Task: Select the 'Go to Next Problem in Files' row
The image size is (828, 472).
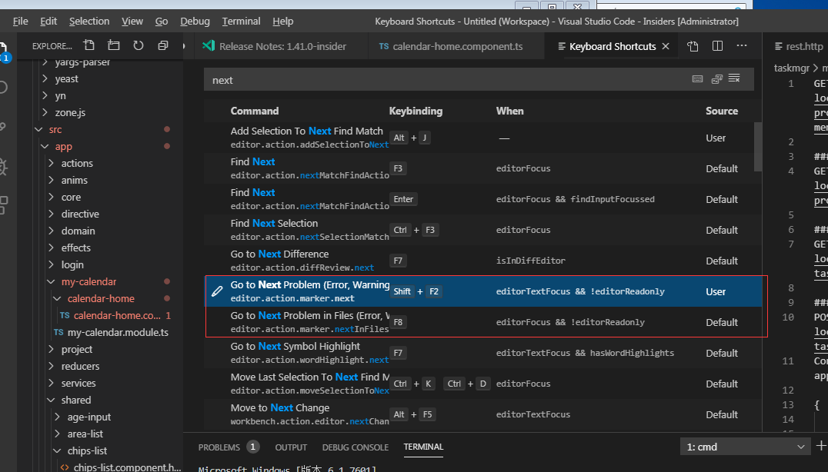Action: [483, 322]
